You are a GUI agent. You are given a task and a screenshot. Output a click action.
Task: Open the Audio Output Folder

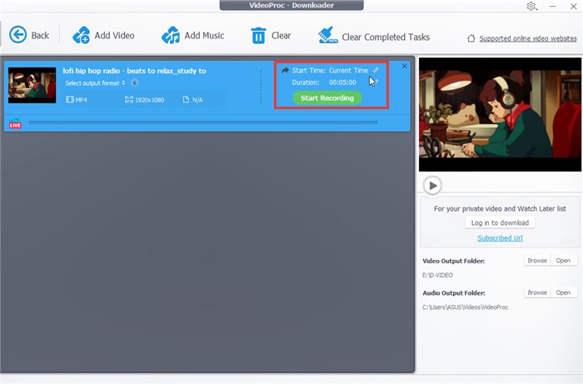(563, 292)
